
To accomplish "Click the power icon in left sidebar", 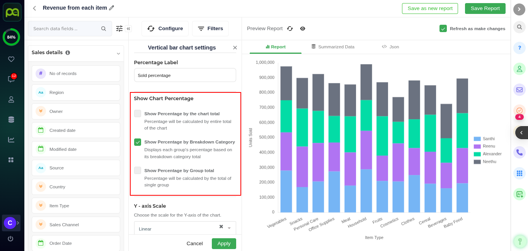I will pyautogui.click(x=10, y=239).
